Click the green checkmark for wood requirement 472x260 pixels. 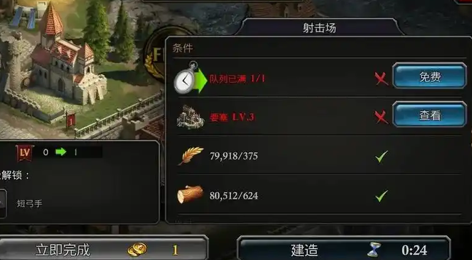pyautogui.click(x=381, y=196)
